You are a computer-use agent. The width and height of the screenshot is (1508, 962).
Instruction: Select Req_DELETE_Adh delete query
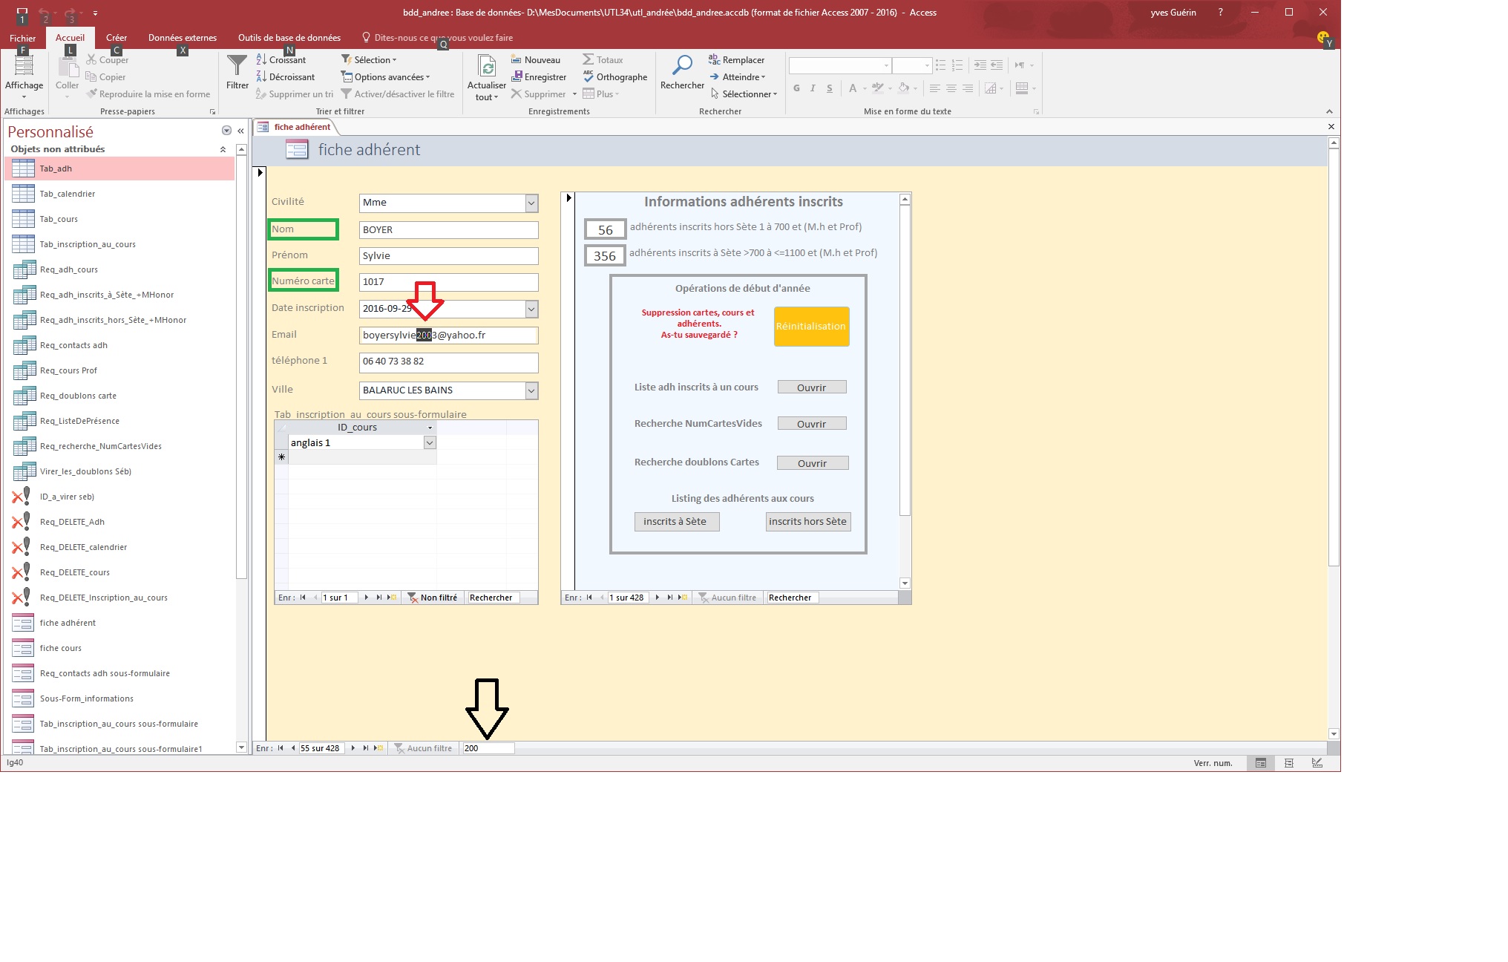click(72, 522)
